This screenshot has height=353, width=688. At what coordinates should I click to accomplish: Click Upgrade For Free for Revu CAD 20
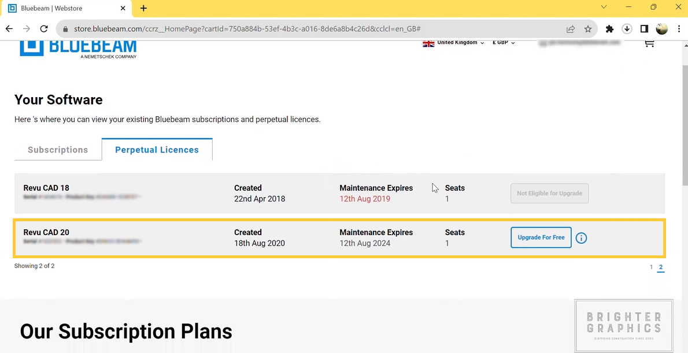(541, 237)
